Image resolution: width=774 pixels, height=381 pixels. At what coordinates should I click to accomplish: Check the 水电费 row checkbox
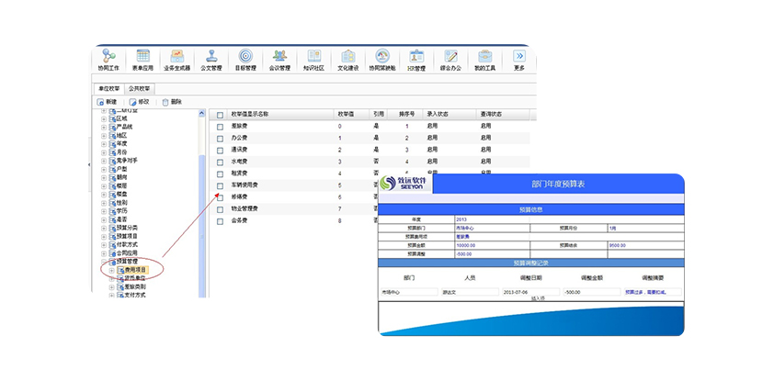point(220,162)
